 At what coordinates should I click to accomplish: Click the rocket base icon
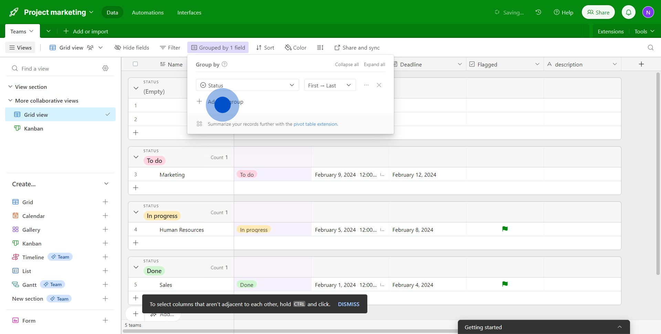click(14, 12)
